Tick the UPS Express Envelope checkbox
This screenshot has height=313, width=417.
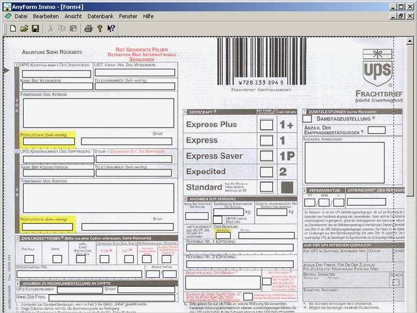pos(217,219)
